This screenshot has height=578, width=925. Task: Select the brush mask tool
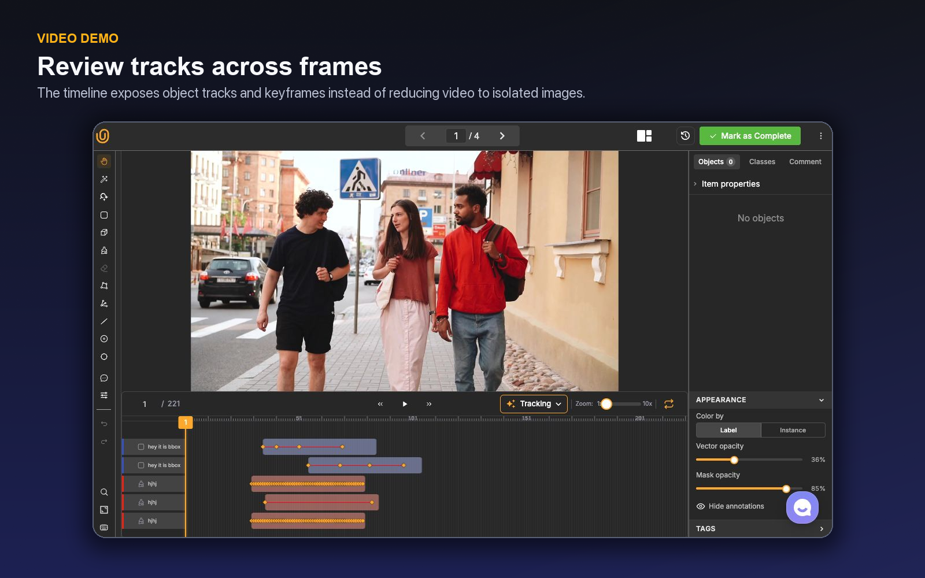pyautogui.click(x=104, y=250)
